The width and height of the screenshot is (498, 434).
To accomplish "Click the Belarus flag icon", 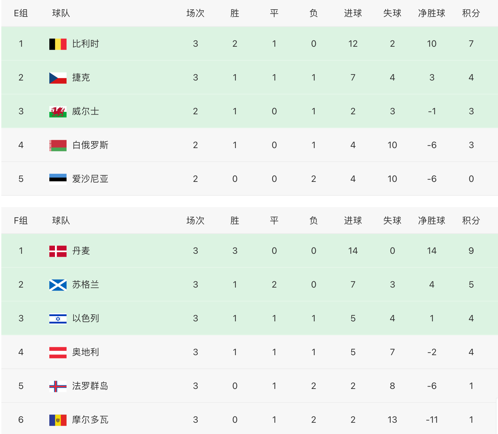I will coord(58,145).
